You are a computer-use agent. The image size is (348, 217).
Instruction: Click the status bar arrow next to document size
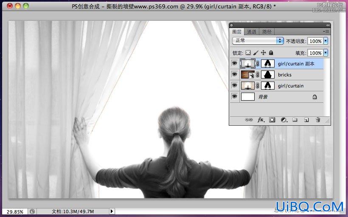(x=112, y=211)
